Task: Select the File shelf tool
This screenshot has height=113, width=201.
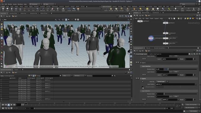Action: [78, 9]
